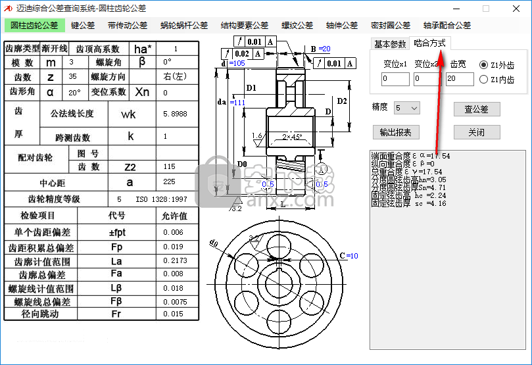The height and width of the screenshot is (365, 532).
Task: Open the 带传动公差 tab
Action: click(128, 26)
